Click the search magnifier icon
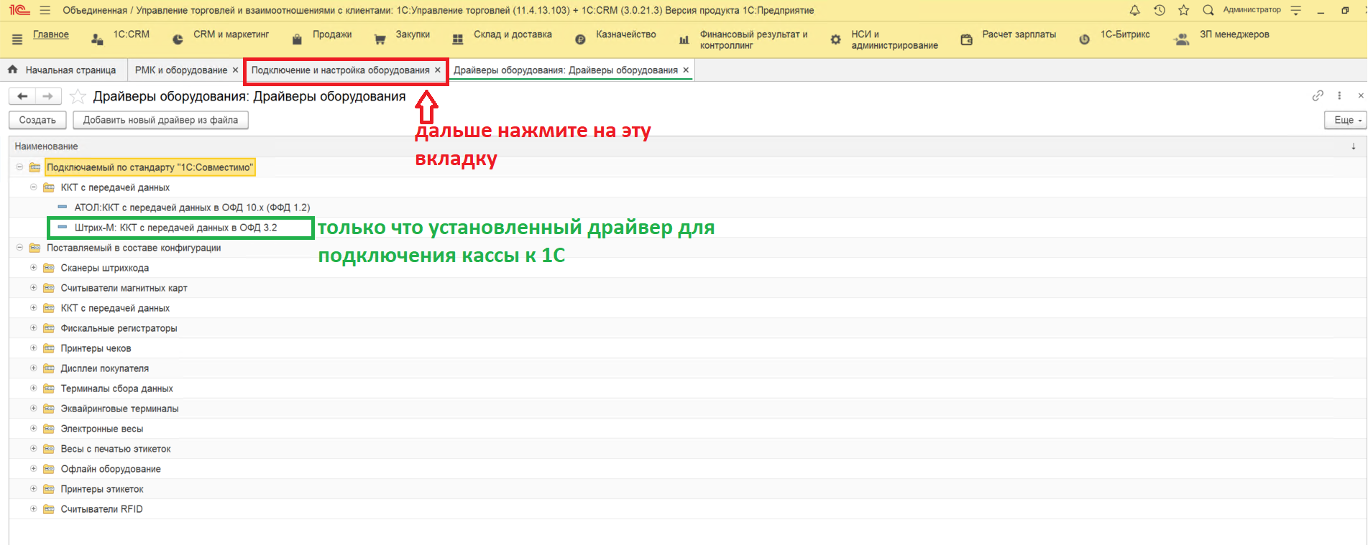 pos(1208,10)
